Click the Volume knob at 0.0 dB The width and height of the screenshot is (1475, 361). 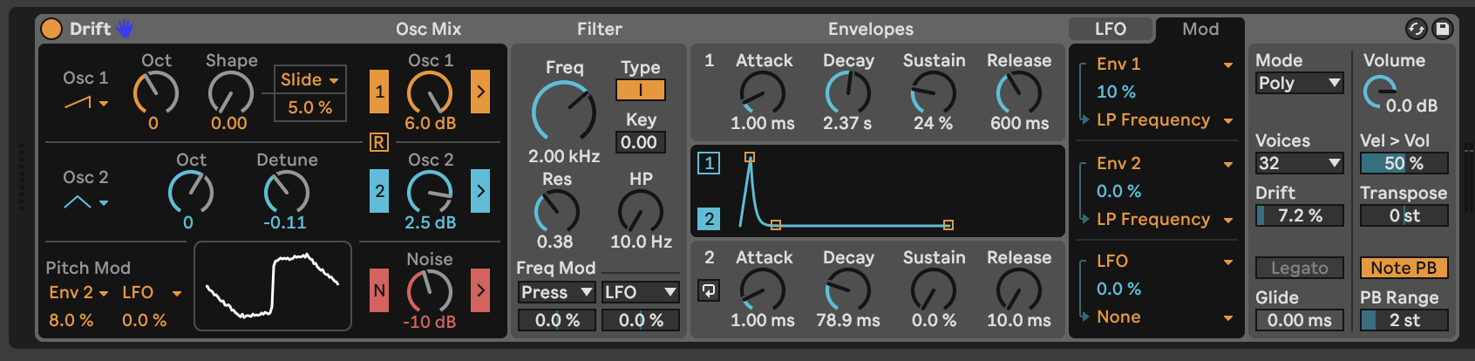click(x=1380, y=92)
